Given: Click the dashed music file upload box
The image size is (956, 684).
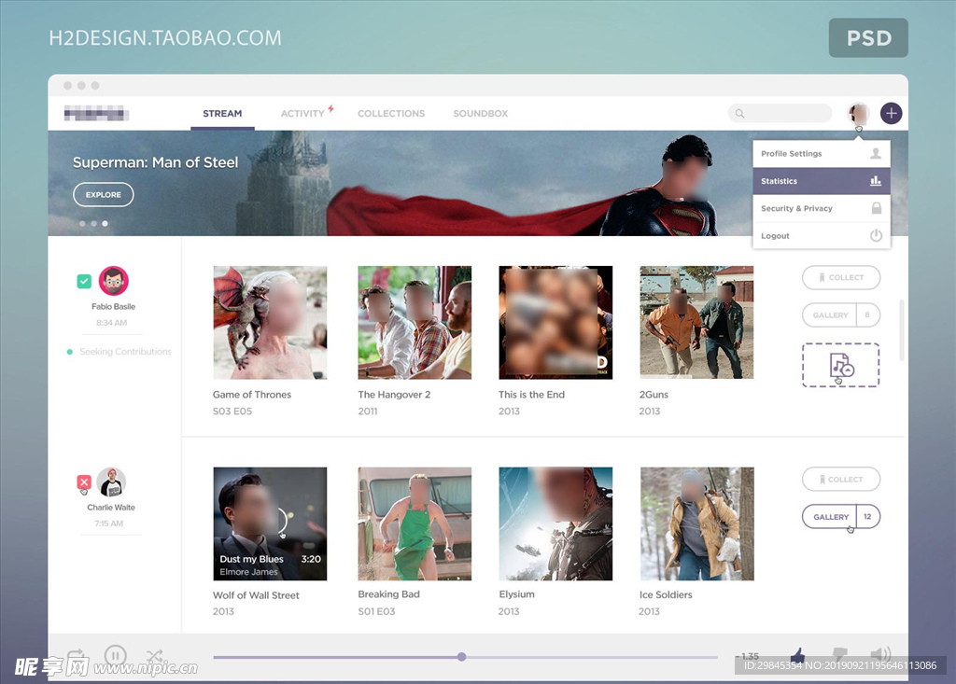Looking at the screenshot, I should click(841, 365).
